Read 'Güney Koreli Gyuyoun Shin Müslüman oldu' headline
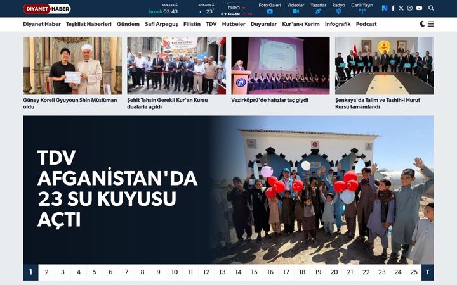The width and height of the screenshot is (457, 285). [x=70, y=103]
